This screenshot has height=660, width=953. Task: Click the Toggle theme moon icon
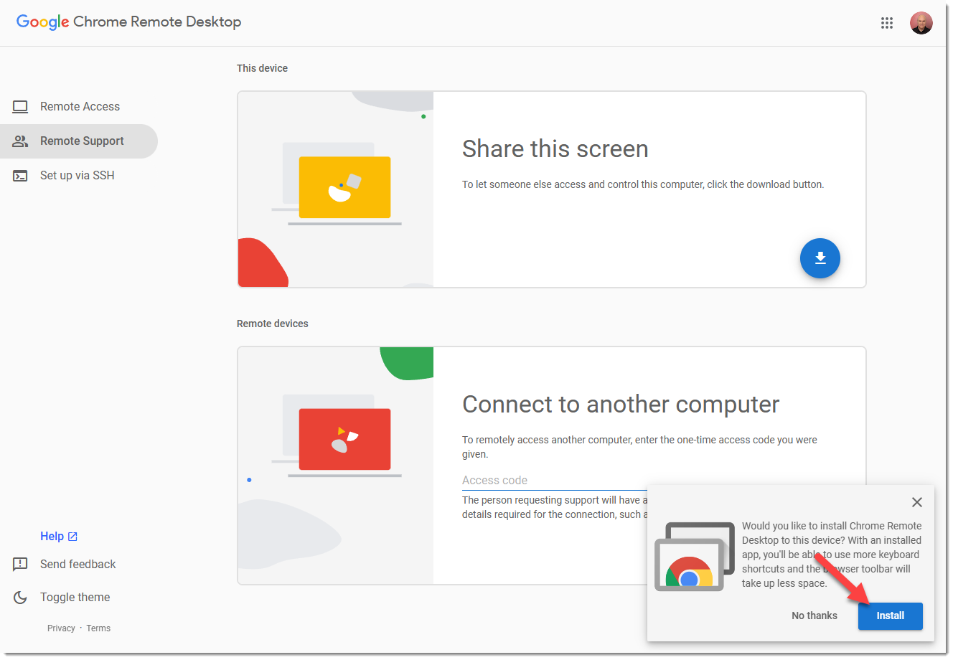coord(20,598)
